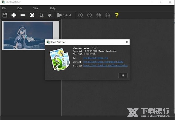Open the Edit menu
This screenshot has width=175, height=120.
point(20,8)
